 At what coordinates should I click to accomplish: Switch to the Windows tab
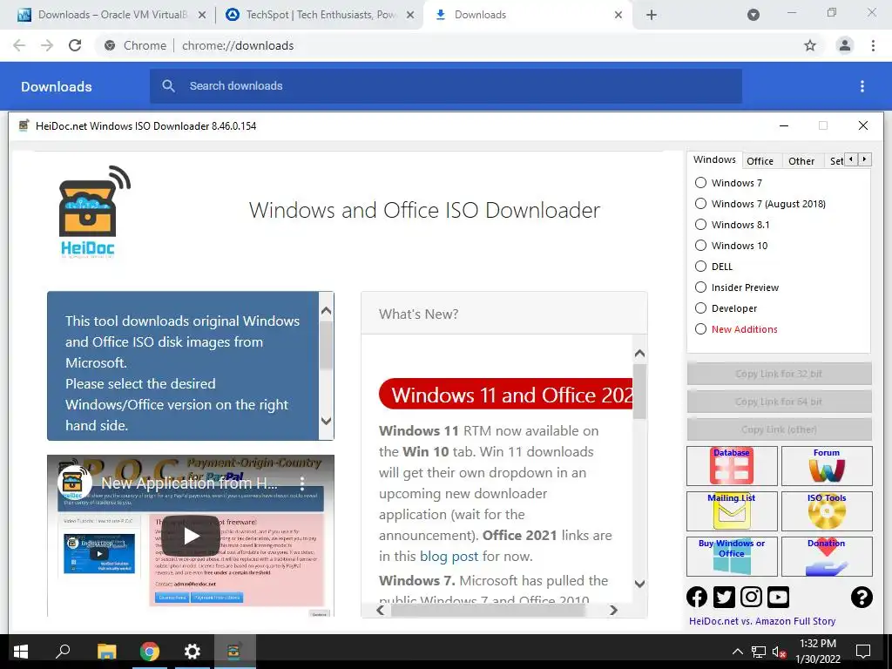pos(714,160)
